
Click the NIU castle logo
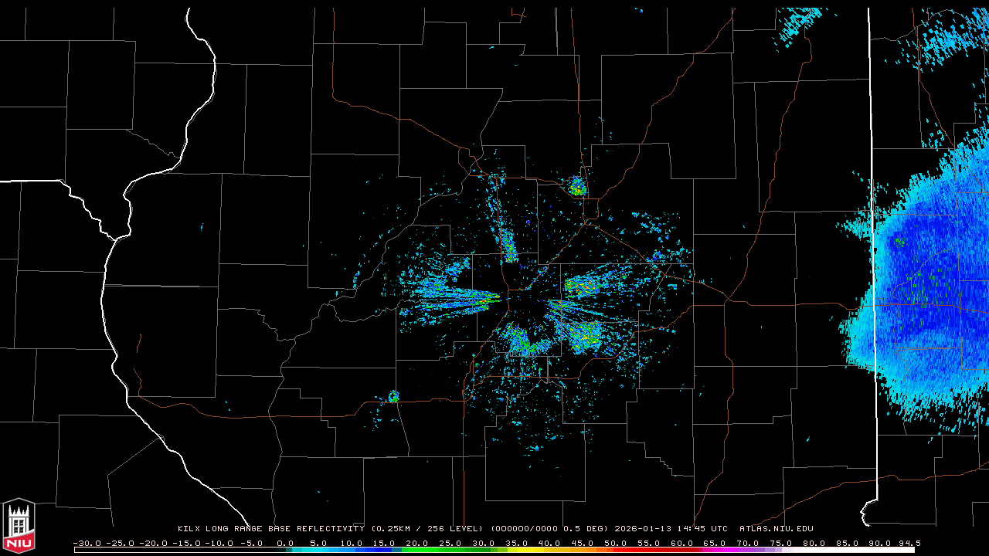19,525
